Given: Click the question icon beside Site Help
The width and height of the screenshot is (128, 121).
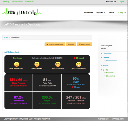Looking at the screenshot, I should (106, 72).
